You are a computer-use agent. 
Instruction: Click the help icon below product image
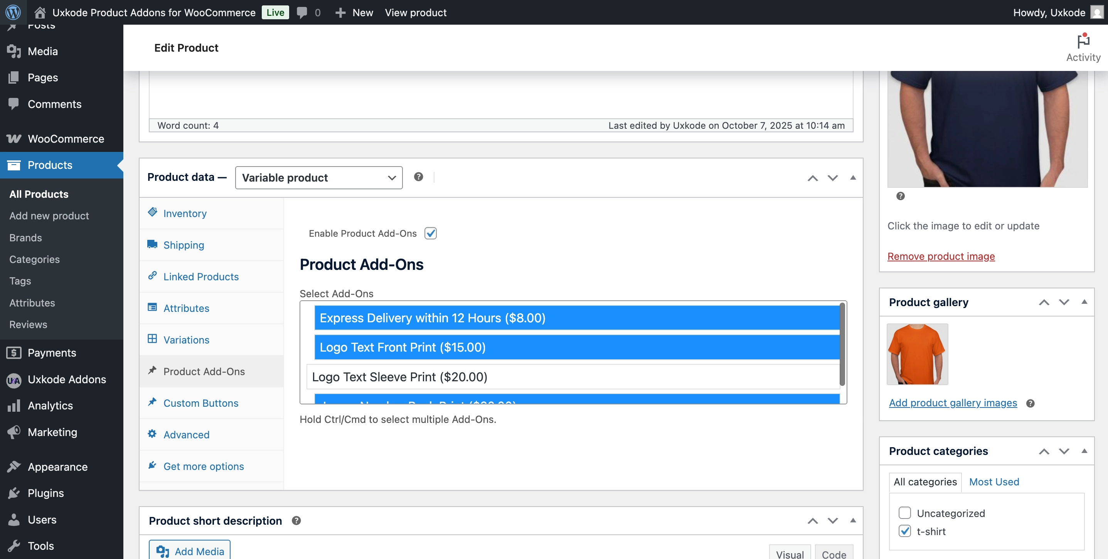[900, 196]
